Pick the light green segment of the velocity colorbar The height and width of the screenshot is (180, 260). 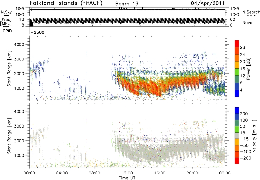coord(237,129)
